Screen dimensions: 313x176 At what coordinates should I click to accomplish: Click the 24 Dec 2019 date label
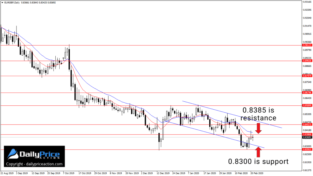pyautogui.click(x=179, y=173)
